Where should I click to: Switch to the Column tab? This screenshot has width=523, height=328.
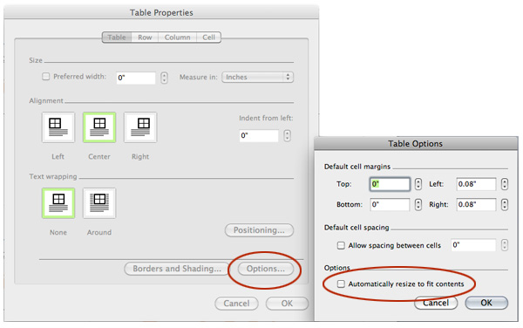(x=178, y=38)
